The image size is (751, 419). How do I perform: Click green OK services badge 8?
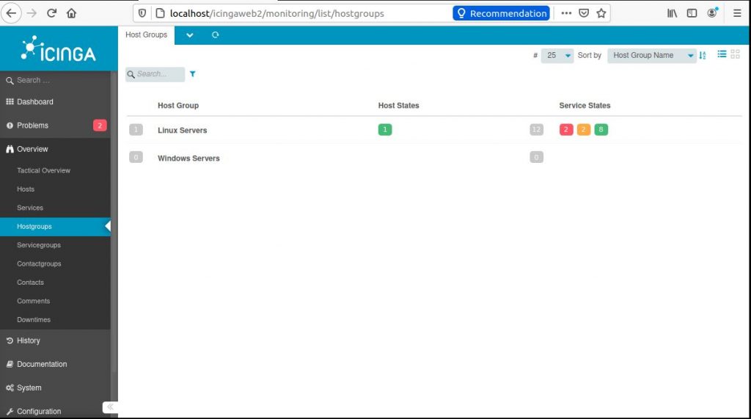601,129
